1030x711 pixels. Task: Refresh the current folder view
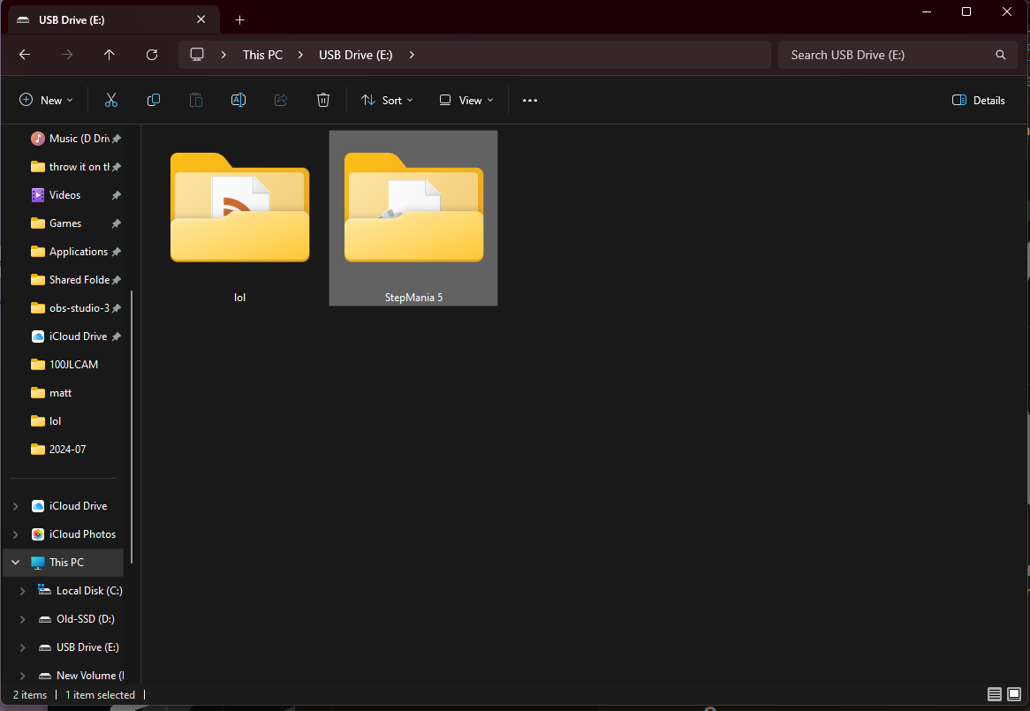point(152,55)
